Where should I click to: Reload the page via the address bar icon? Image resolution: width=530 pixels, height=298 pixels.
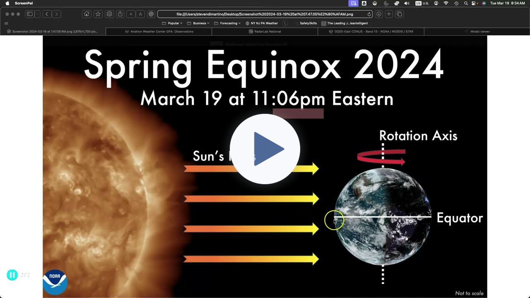369,14
